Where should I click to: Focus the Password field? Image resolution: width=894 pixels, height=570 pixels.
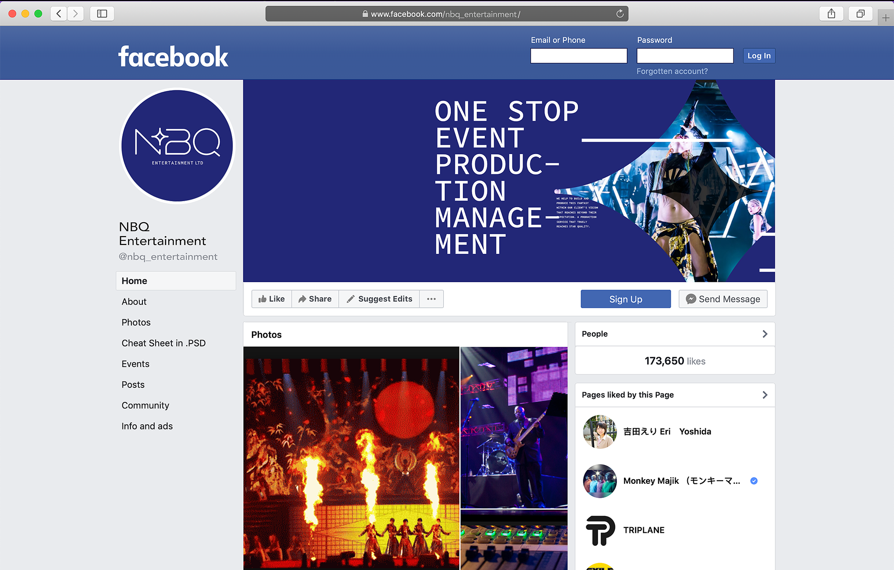(685, 56)
